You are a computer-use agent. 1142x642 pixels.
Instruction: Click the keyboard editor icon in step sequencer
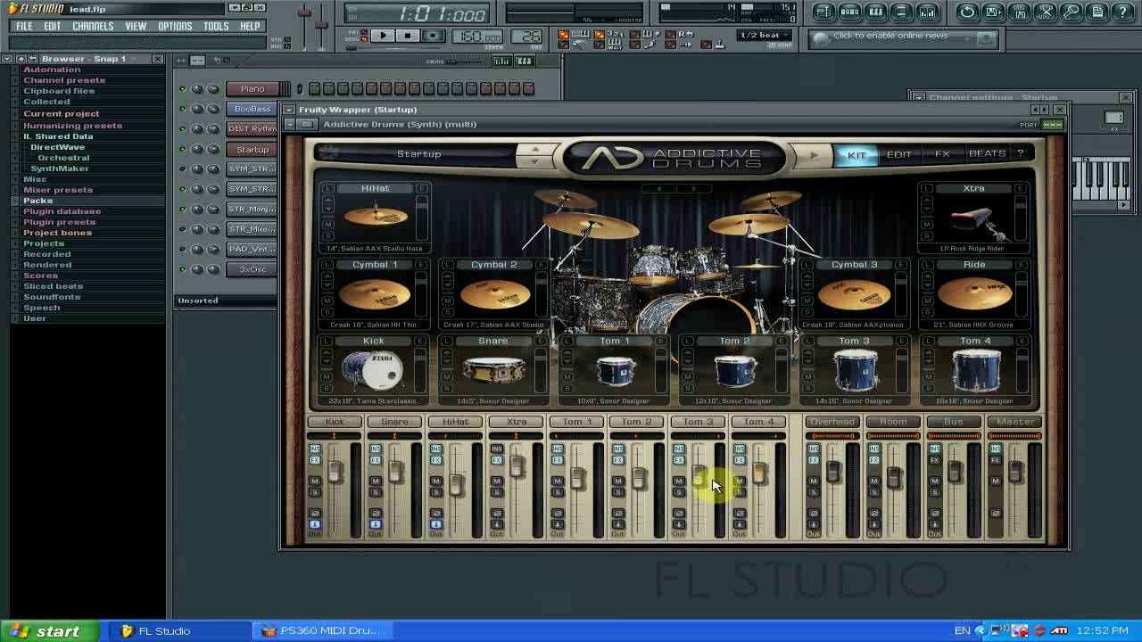(x=525, y=61)
